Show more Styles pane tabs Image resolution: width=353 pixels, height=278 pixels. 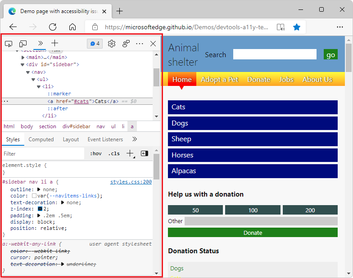[x=135, y=139]
